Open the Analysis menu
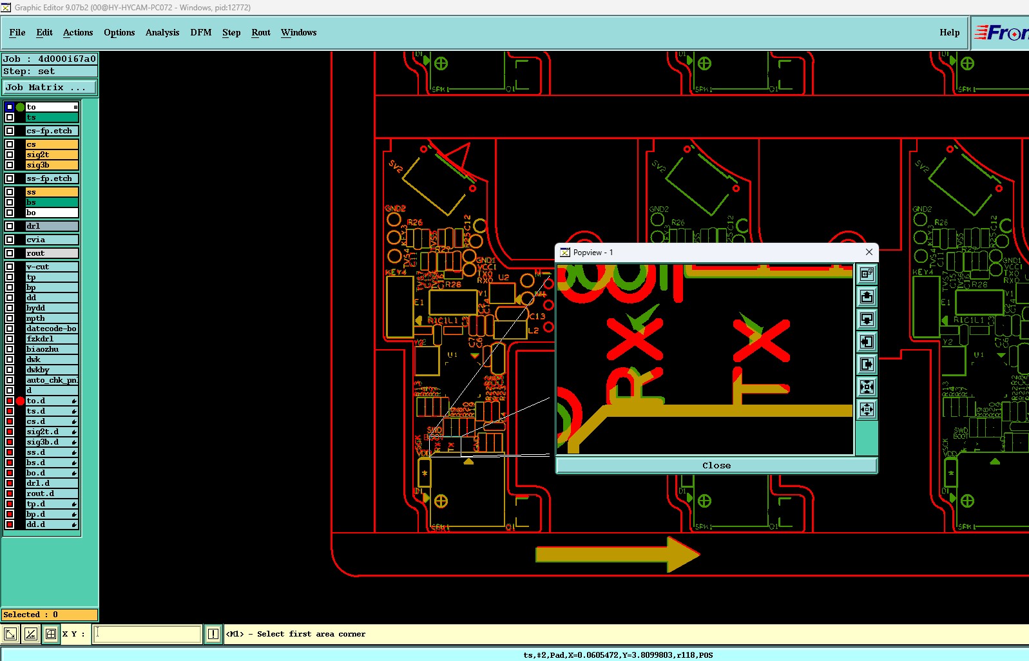Screen dimensions: 1029x661 [x=162, y=32]
